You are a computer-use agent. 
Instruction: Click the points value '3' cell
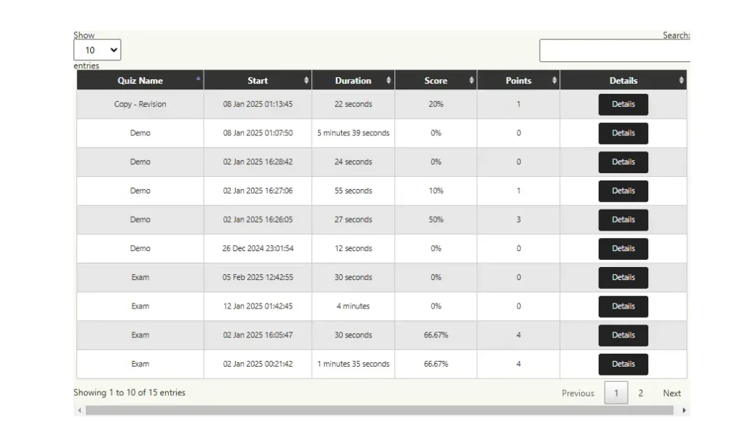[x=518, y=220]
